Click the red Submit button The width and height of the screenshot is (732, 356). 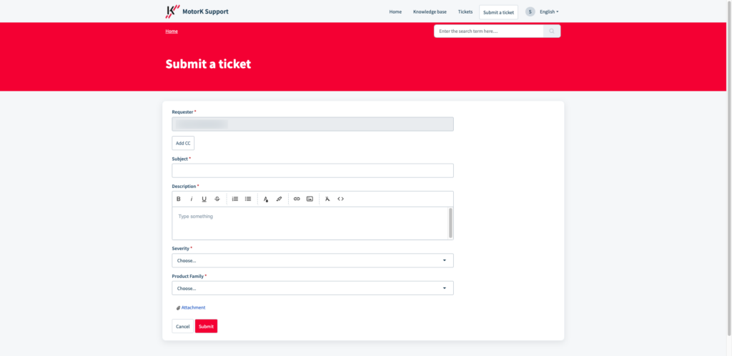pyautogui.click(x=207, y=326)
